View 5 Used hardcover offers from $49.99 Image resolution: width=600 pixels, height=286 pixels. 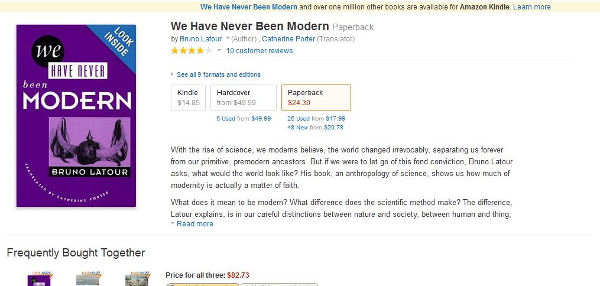[244, 118]
